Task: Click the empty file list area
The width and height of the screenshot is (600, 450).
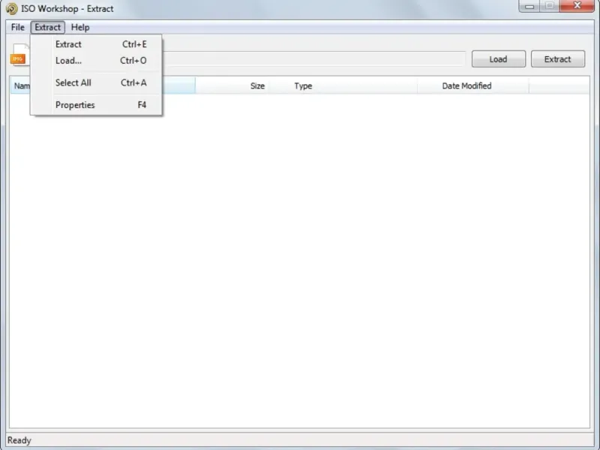Action: point(299,260)
